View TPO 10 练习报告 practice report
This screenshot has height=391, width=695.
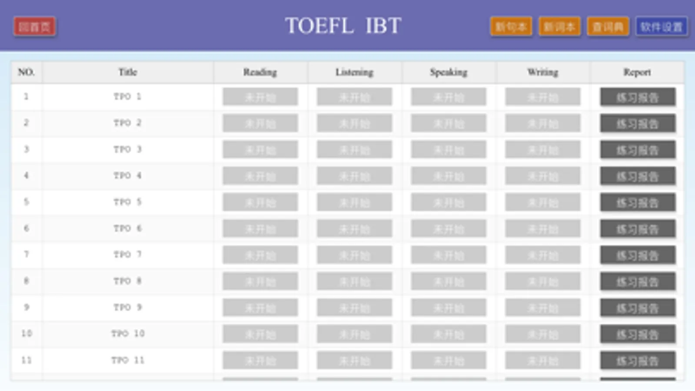[638, 334]
